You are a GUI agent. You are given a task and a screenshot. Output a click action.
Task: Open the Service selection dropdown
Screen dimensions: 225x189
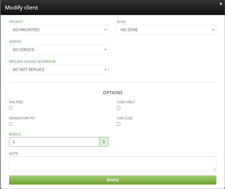59,50
